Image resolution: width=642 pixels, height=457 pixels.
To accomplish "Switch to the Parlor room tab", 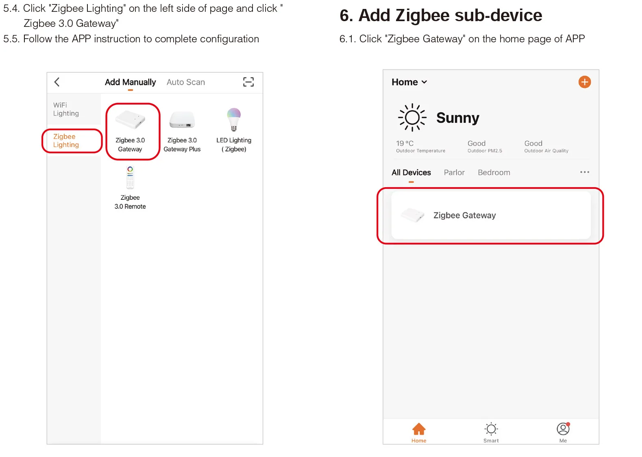I will (454, 173).
